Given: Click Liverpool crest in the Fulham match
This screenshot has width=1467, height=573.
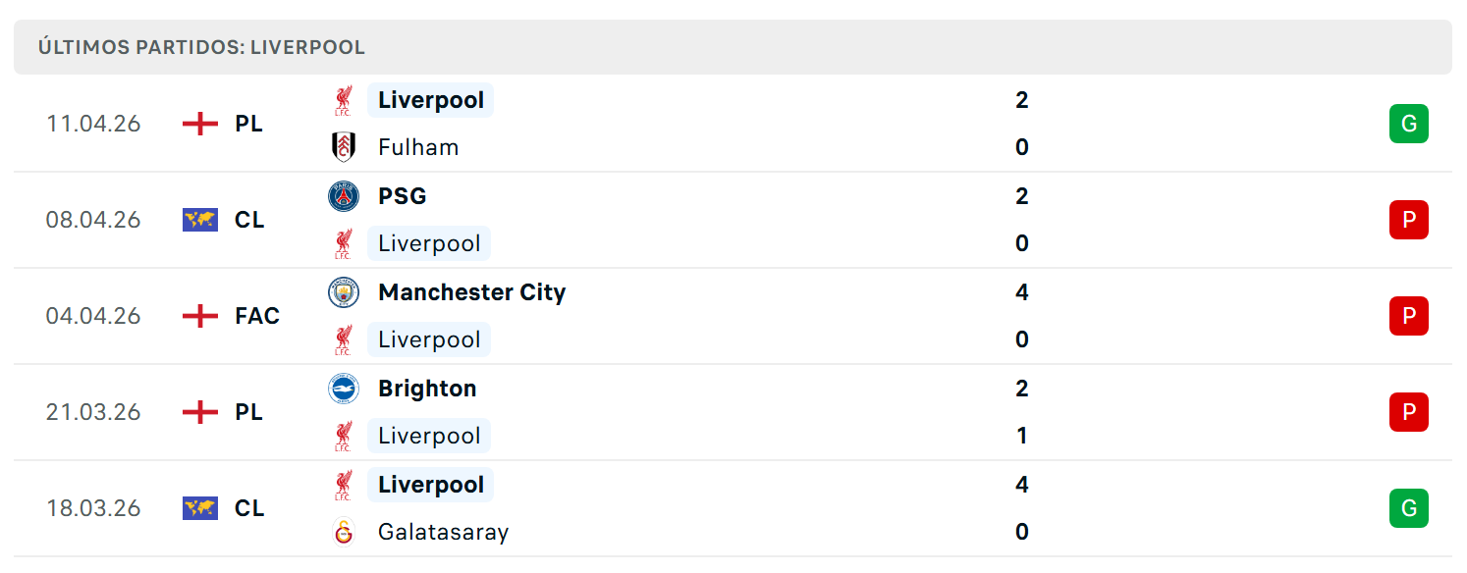Looking at the screenshot, I should point(344,100).
